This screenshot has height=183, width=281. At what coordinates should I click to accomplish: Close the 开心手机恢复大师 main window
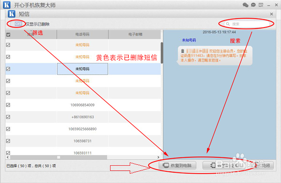(276, 5)
